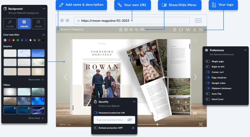The width and height of the screenshot is (250, 137).
Task: Turn off Password protection
Action: pos(96,113)
